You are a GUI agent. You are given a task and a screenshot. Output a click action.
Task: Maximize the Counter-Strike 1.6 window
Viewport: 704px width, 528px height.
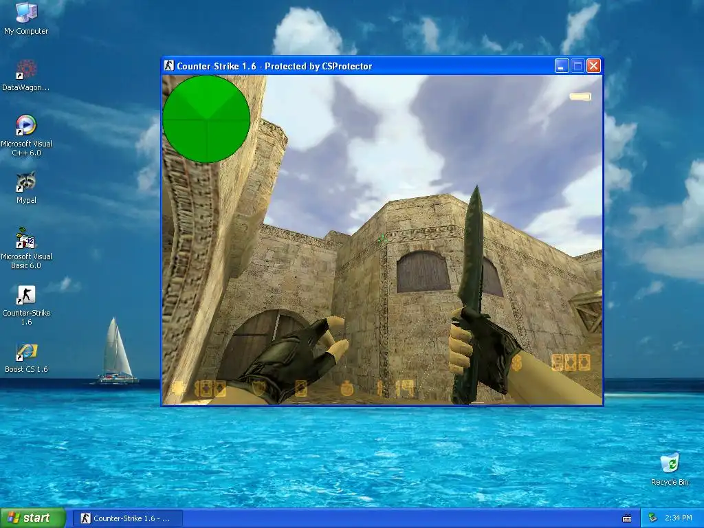pos(577,66)
